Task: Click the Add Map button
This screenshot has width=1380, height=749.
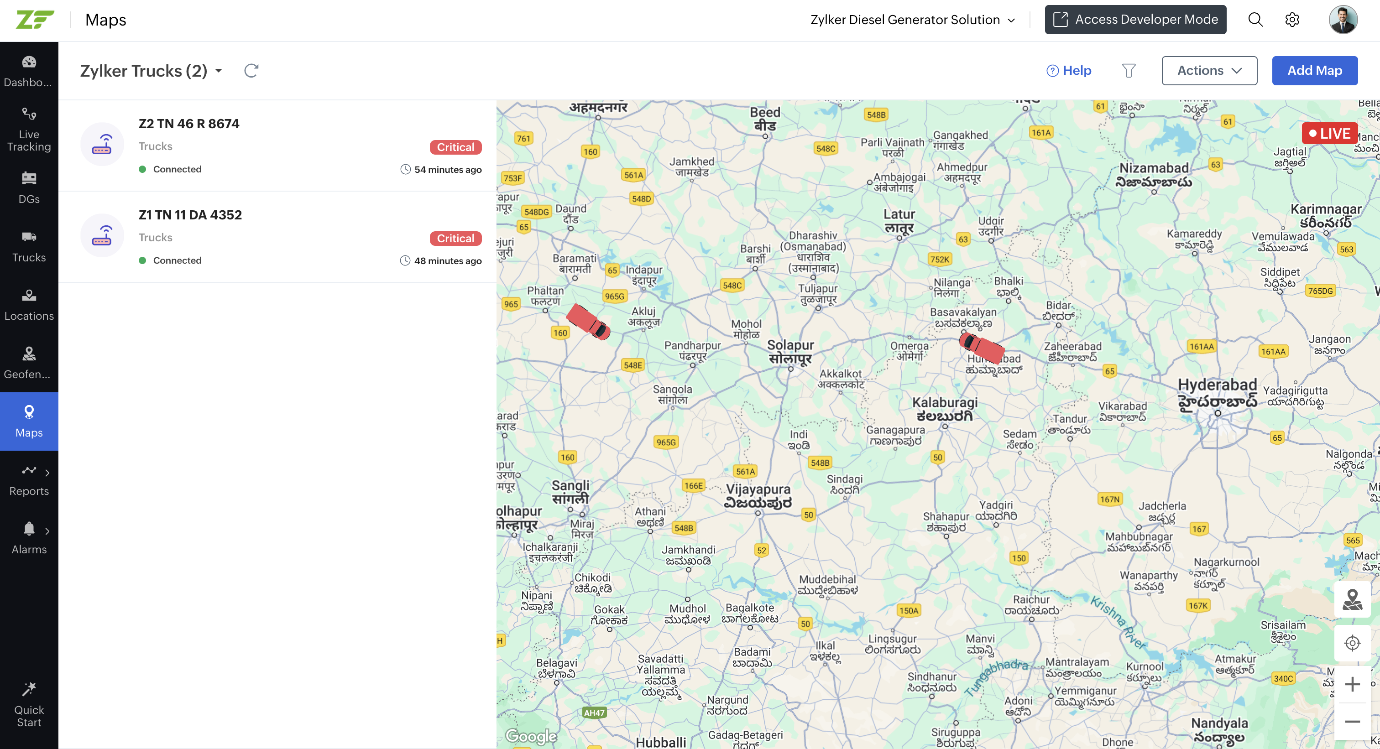Action: 1315,71
